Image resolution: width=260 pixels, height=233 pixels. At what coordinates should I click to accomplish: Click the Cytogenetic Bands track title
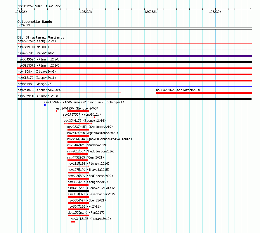pyautogui.click(x=35, y=22)
